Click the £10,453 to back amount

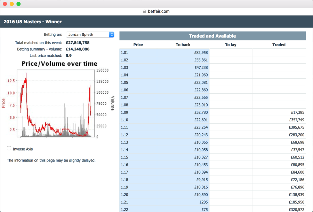tap(201, 165)
